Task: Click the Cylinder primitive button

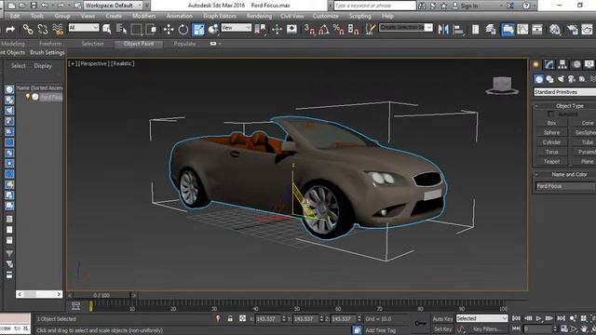Action: tap(551, 142)
